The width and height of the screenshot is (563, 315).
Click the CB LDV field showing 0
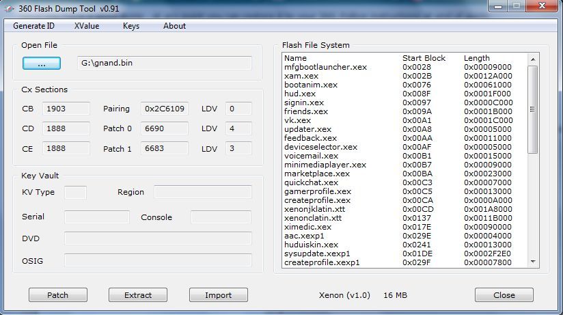(238, 109)
